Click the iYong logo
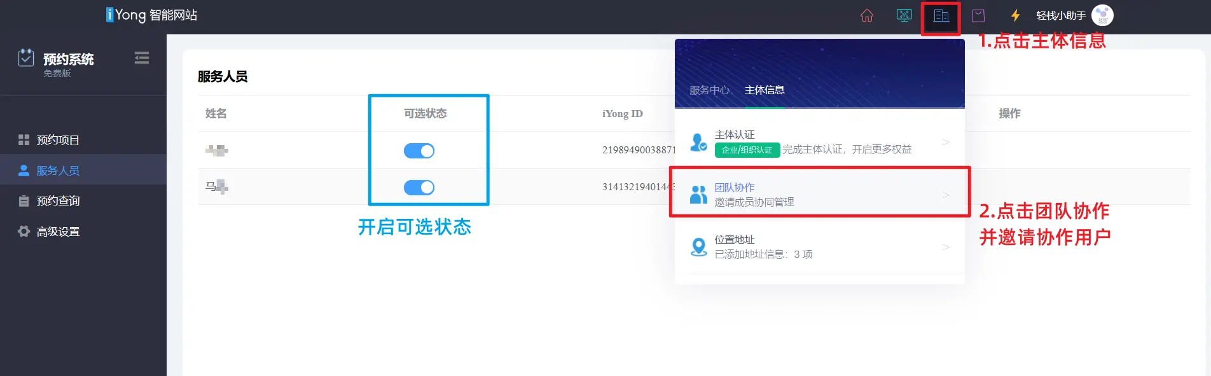 tap(151, 15)
